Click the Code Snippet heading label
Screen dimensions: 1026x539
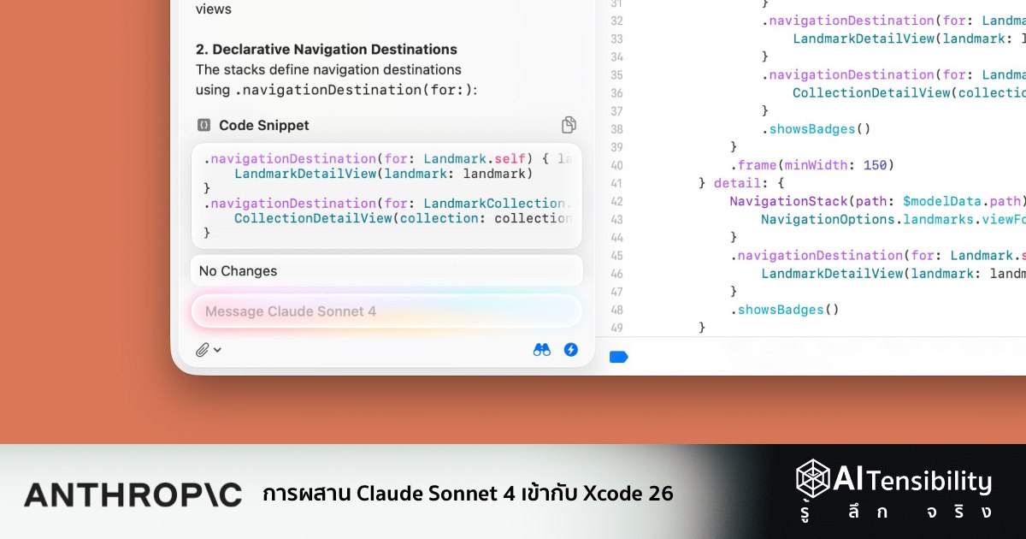tap(264, 125)
